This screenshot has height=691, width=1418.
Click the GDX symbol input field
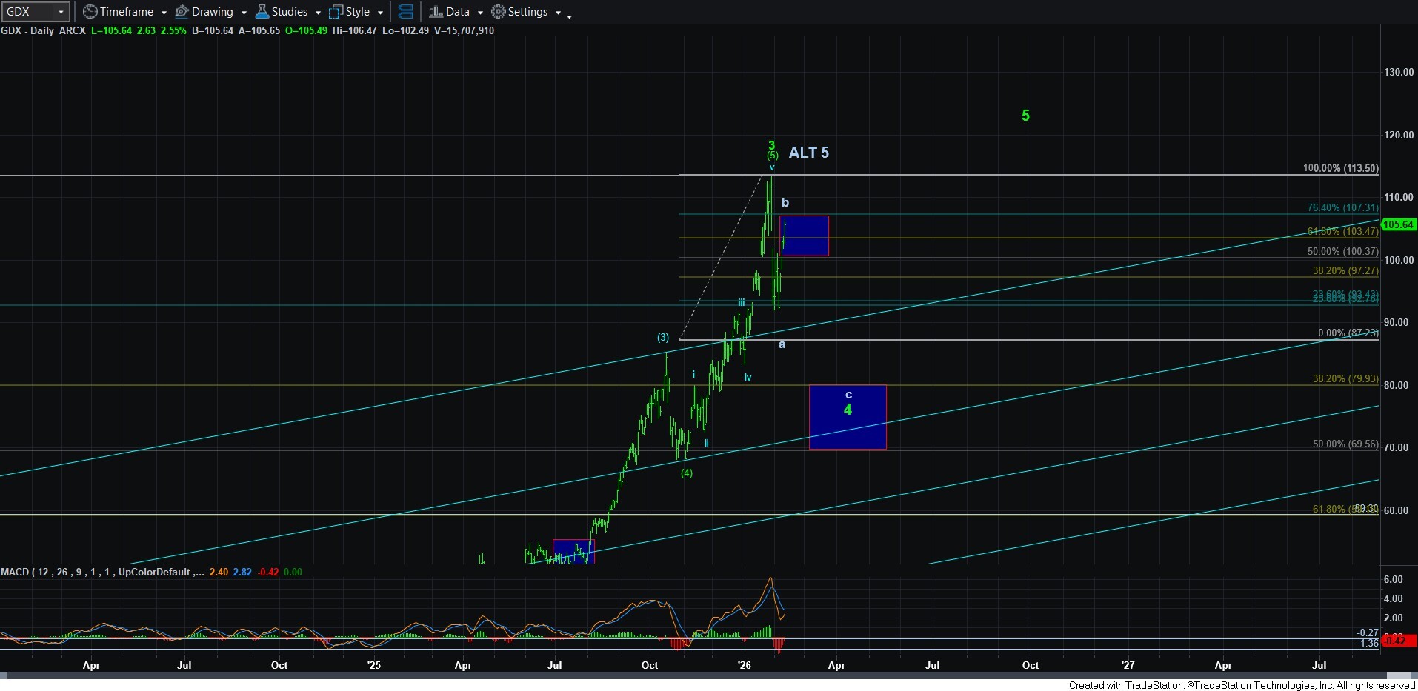pyautogui.click(x=28, y=12)
